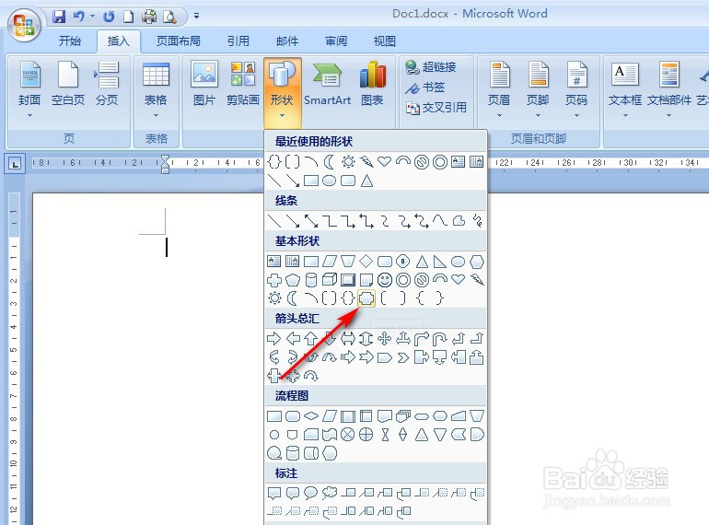Select the cloud callout shape
The image size is (709, 525).
330,493
